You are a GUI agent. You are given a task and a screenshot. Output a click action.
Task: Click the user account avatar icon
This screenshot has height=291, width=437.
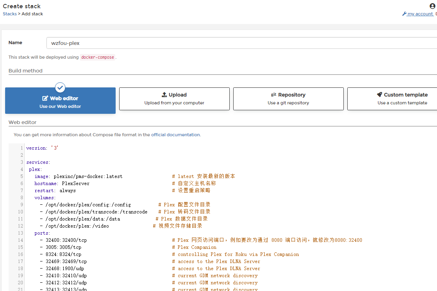(x=432, y=6)
